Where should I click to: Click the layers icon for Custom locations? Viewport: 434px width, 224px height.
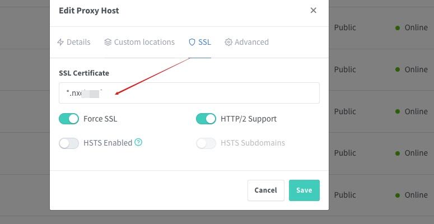[x=108, y=42]
